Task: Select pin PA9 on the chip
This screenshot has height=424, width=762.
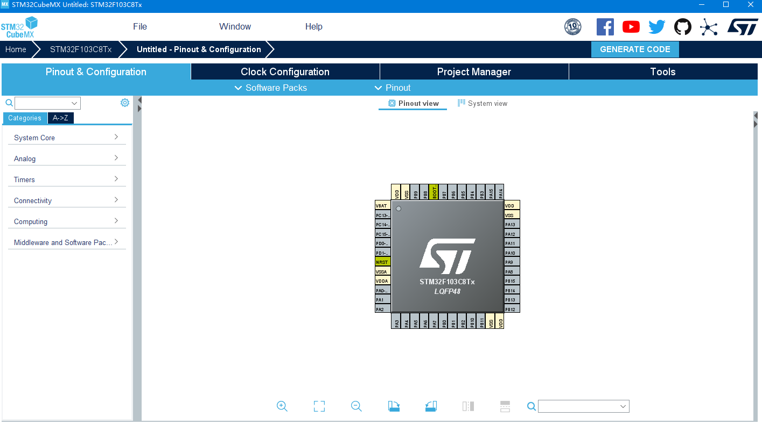Action: point(512,262)
